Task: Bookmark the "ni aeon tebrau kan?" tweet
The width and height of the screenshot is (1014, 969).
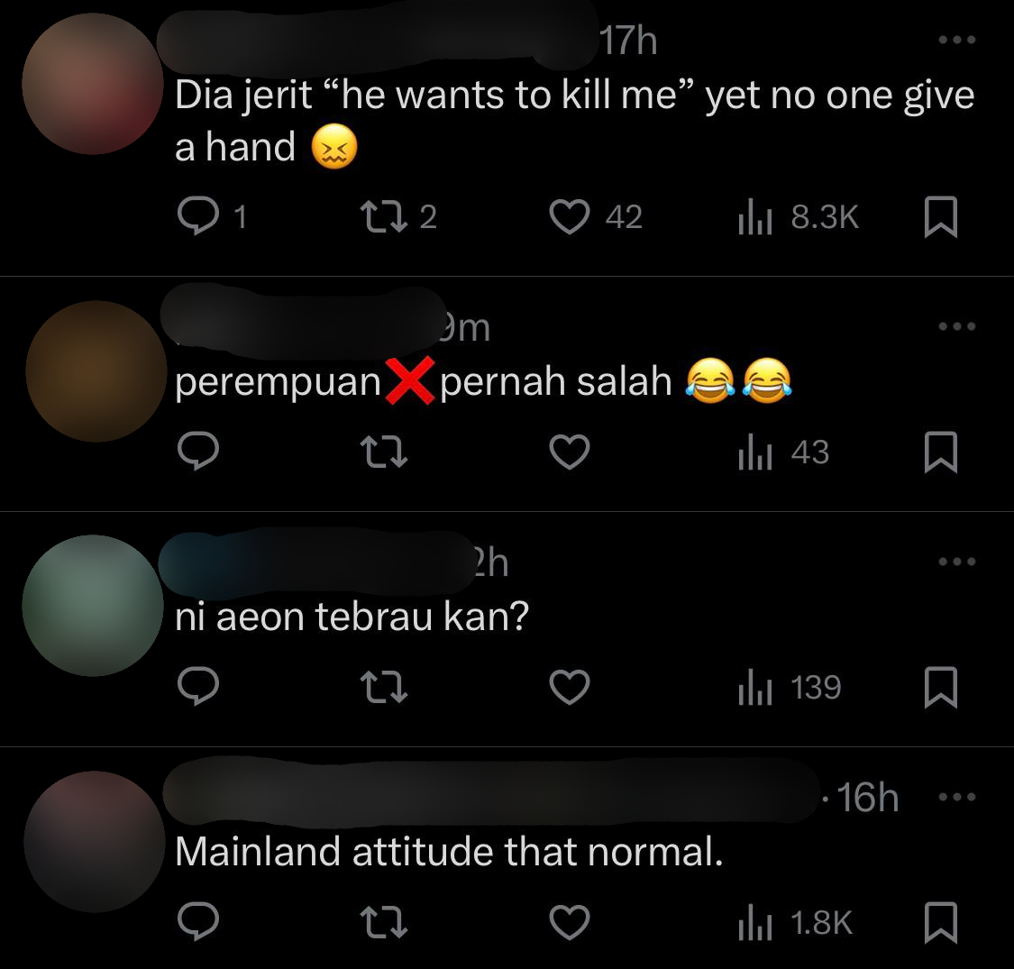Action: [940, 687]
